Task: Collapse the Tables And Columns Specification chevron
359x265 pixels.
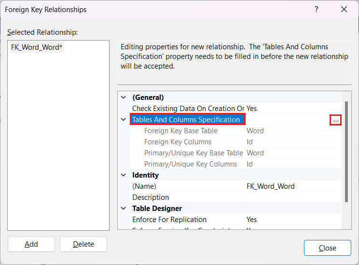Action: 124,120
